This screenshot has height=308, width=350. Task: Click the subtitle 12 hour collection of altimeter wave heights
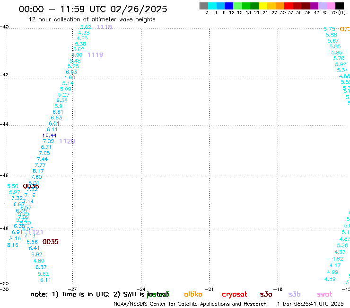point(92,19)
